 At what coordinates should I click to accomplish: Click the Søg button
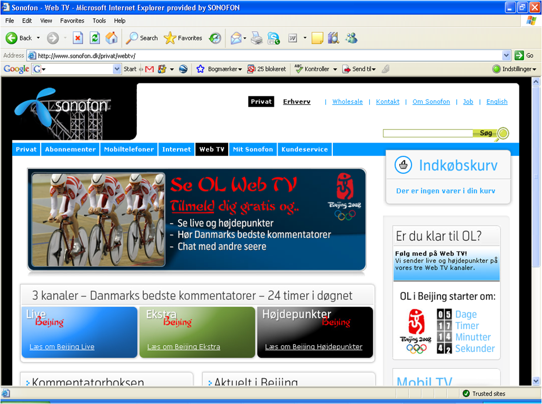click(485, 133)
